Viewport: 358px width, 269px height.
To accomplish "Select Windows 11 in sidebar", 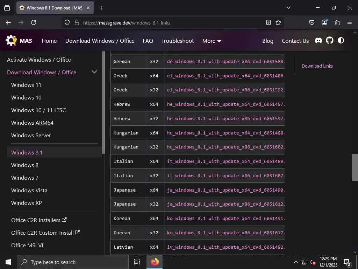I will click(26, 85).
